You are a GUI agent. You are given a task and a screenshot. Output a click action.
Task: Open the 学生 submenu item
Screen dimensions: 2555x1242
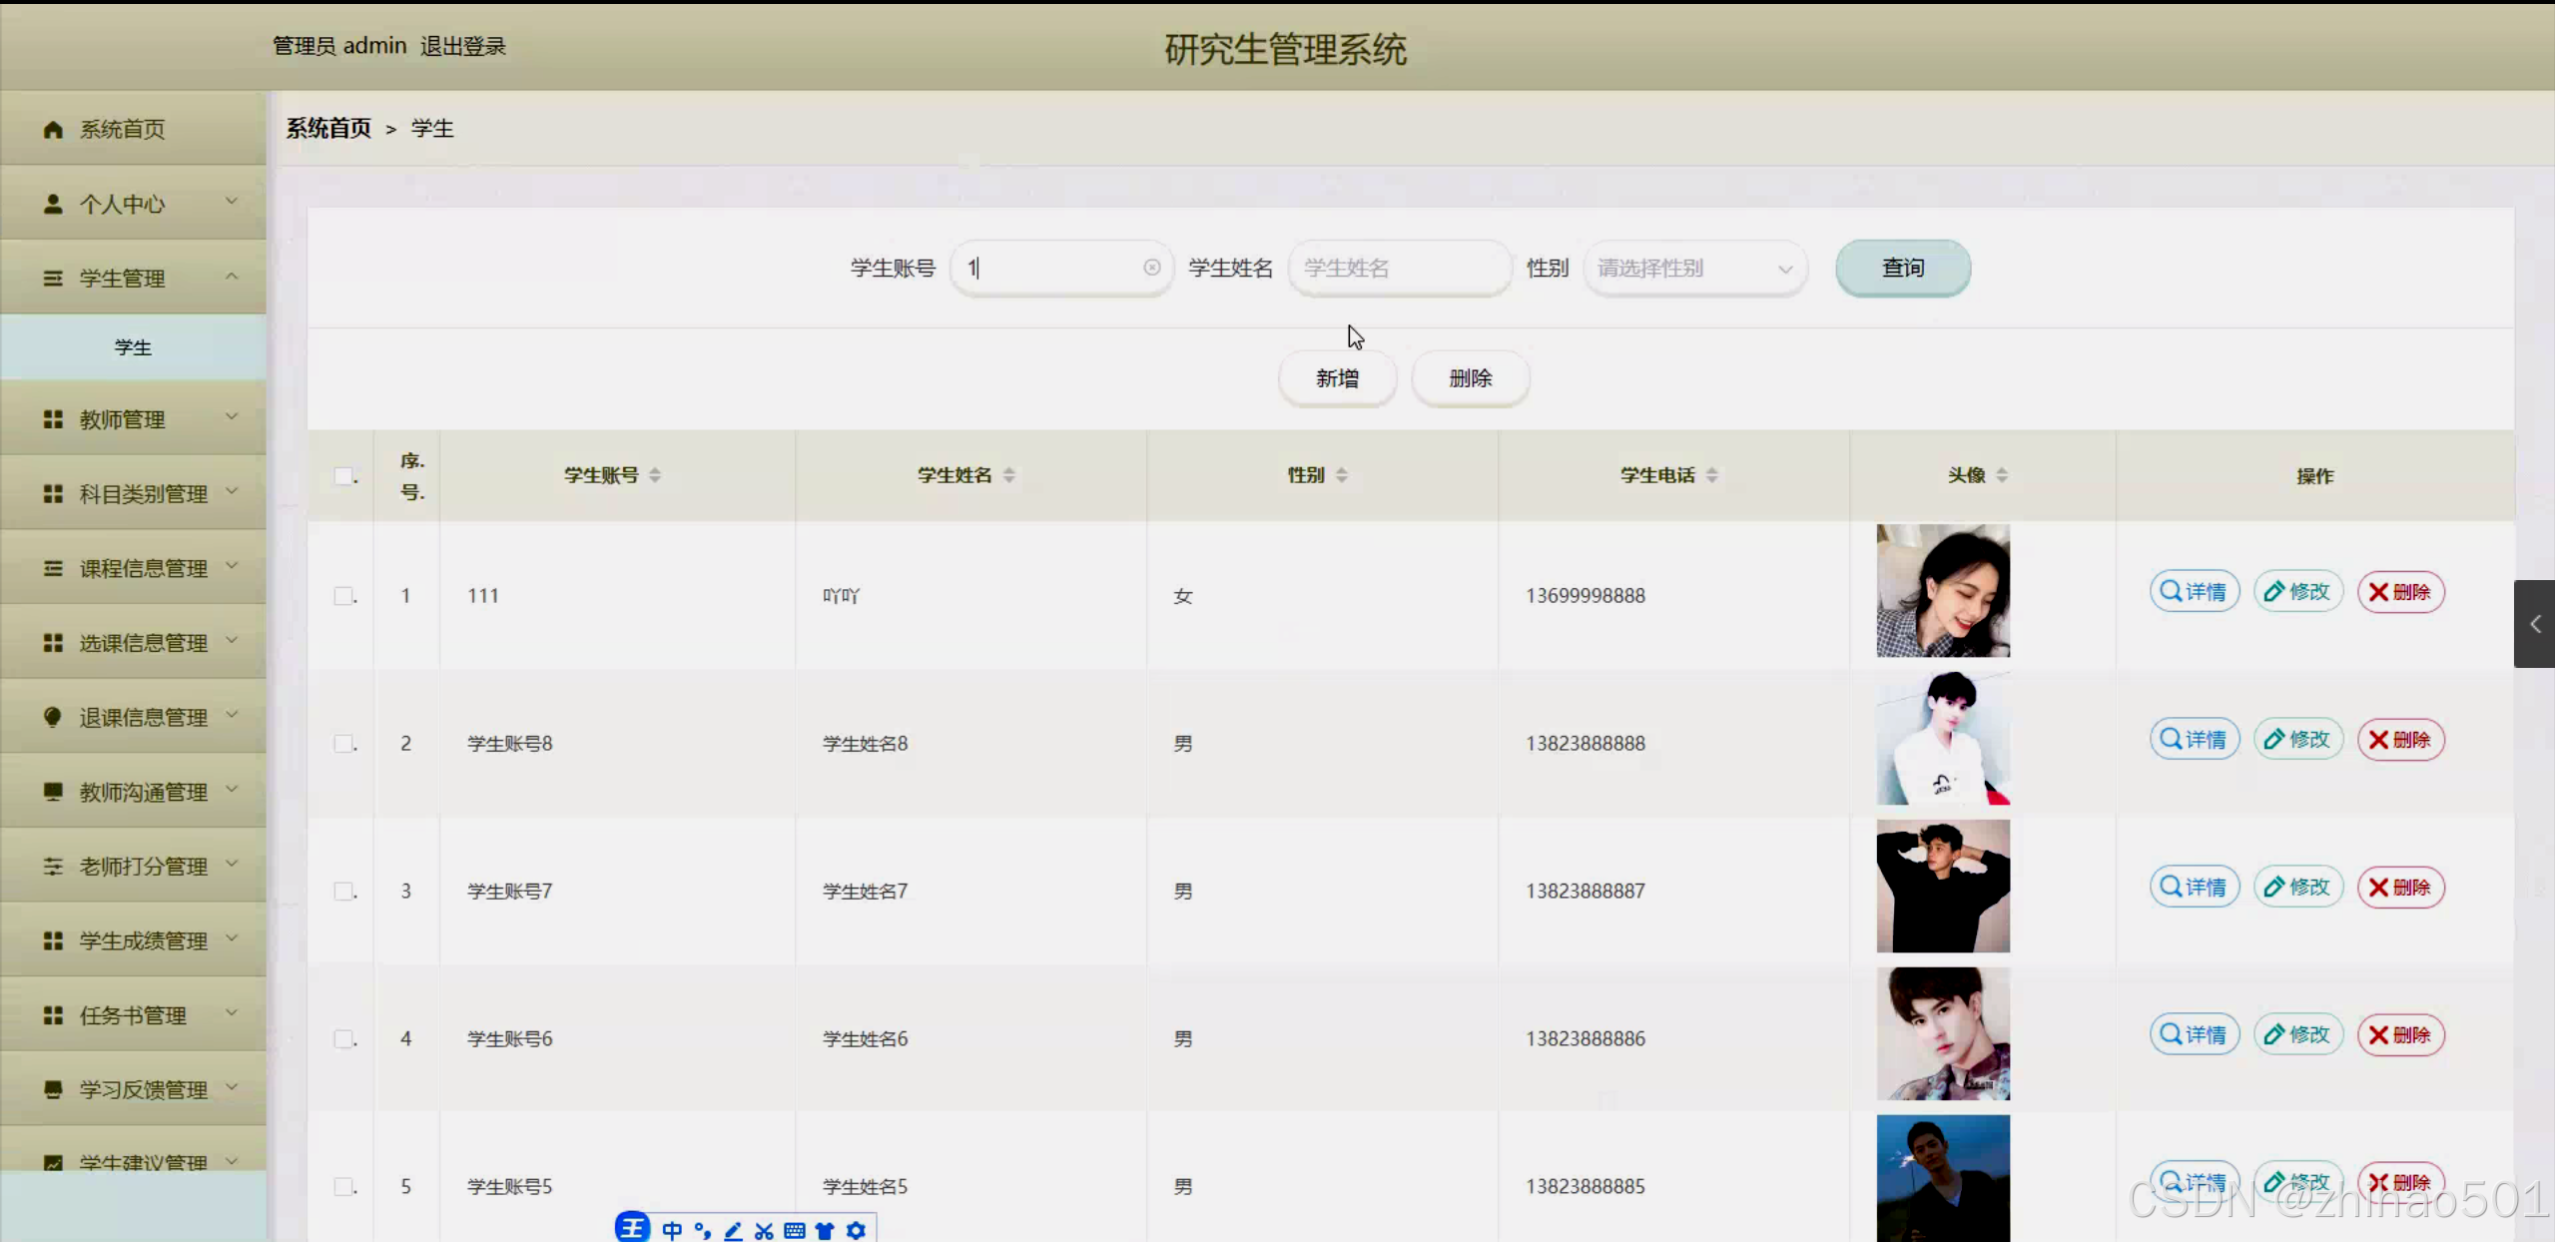134,346
